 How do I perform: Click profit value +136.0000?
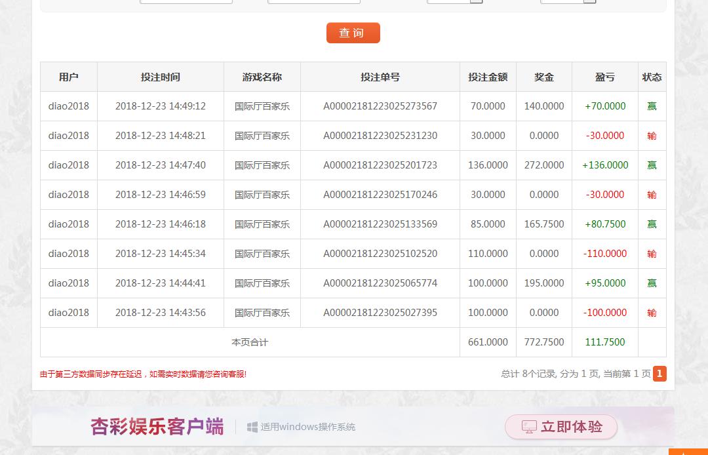605,165
